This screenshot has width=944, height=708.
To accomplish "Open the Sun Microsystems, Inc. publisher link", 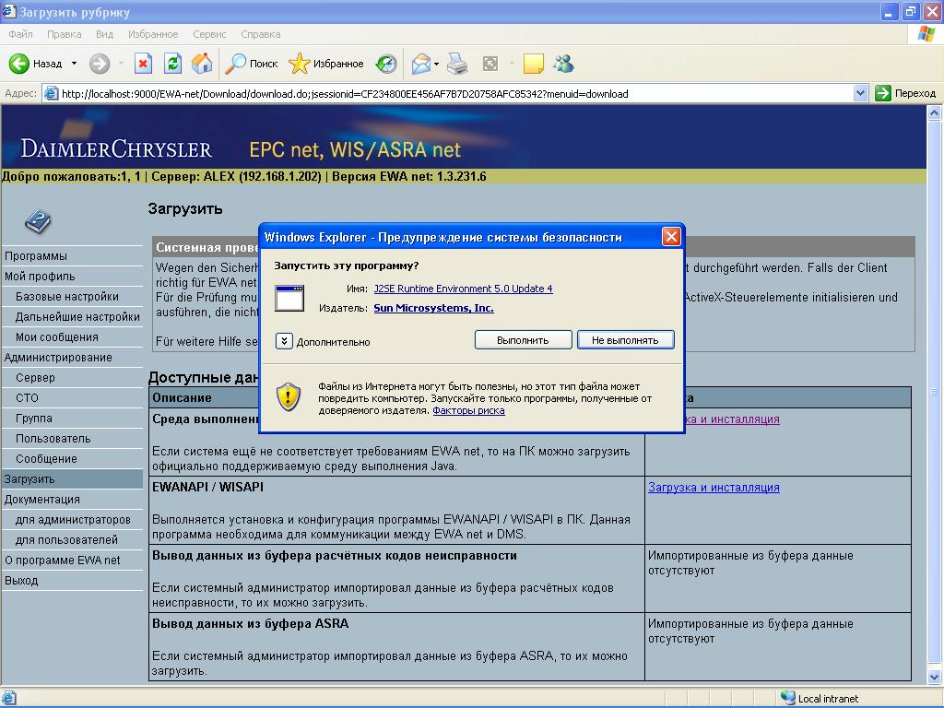I will [x=433, y=308].
